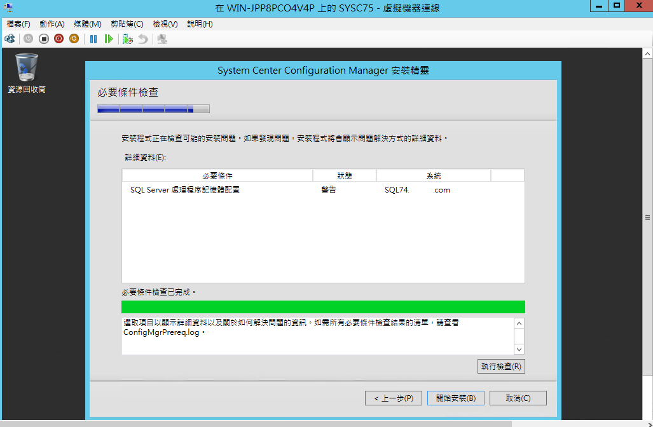653x427 pixels.
Task: Select the SQL Server 處理程序記憶體配置 row
Action: click(323, 190)
